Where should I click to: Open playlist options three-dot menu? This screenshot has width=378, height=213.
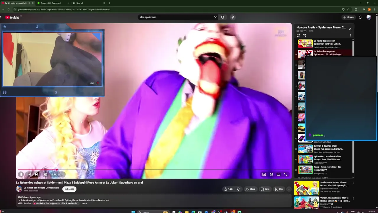click(350, 35)
